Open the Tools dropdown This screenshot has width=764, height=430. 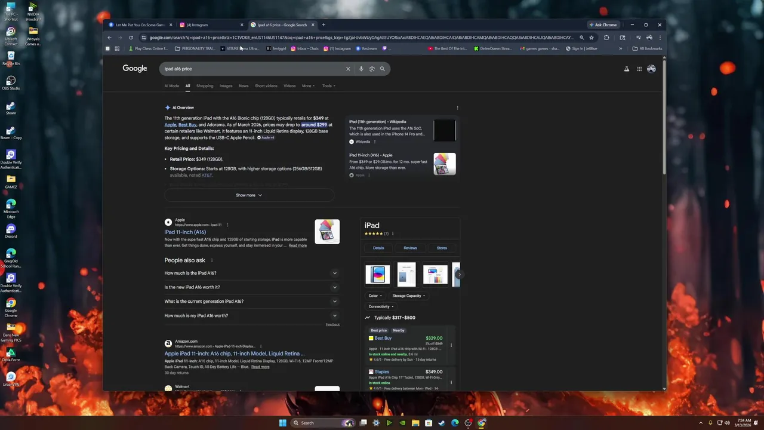[x=329, y=86]
